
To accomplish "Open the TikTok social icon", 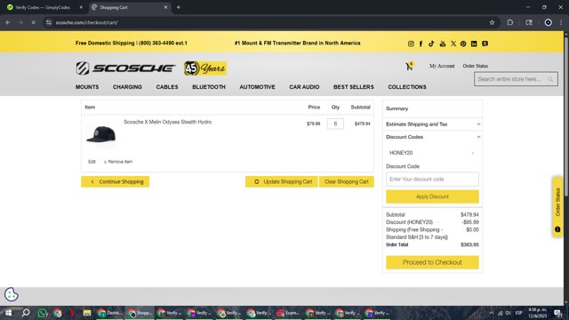I will tap(431, 44).
